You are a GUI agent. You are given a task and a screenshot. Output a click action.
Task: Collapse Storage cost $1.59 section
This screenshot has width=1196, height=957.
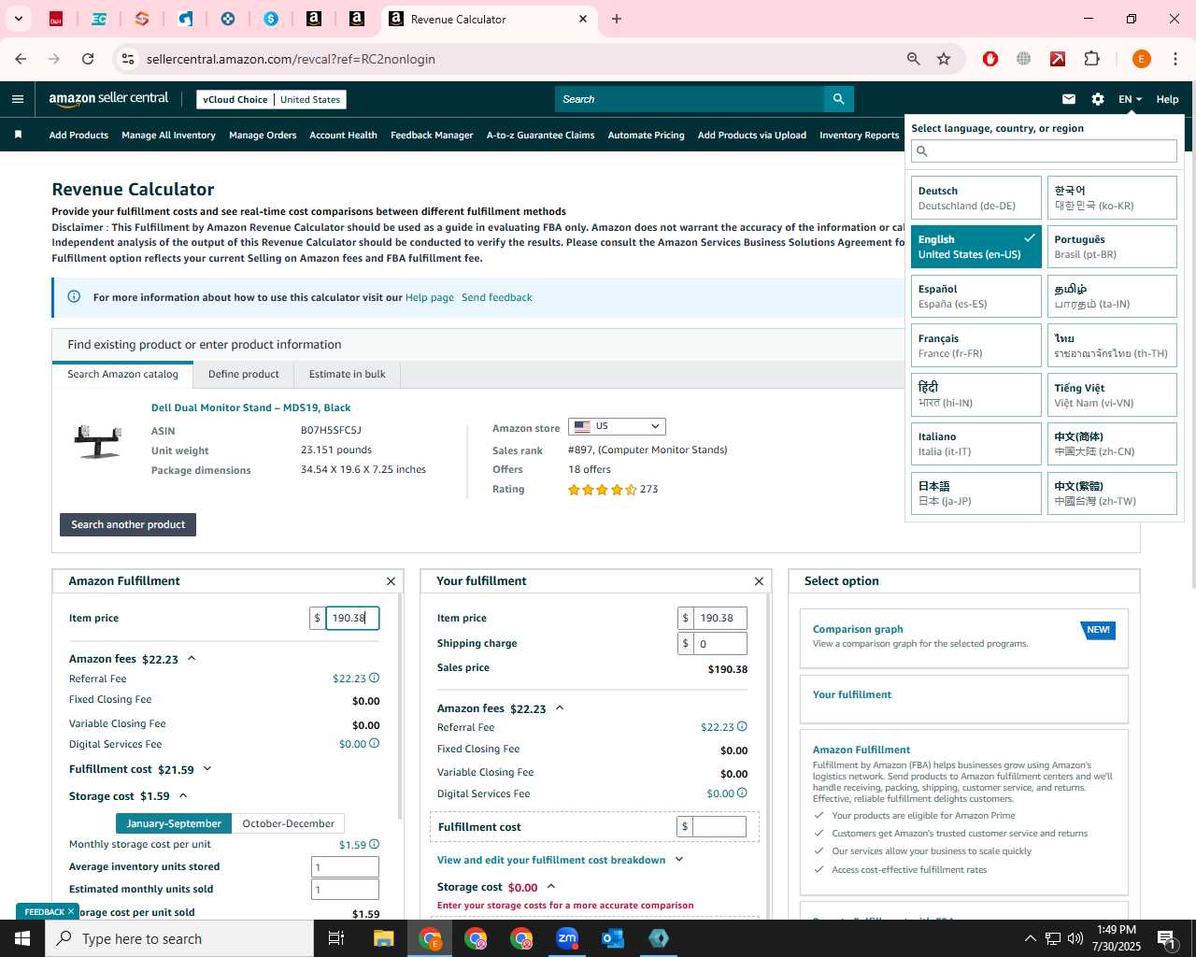tap(183, 795)
